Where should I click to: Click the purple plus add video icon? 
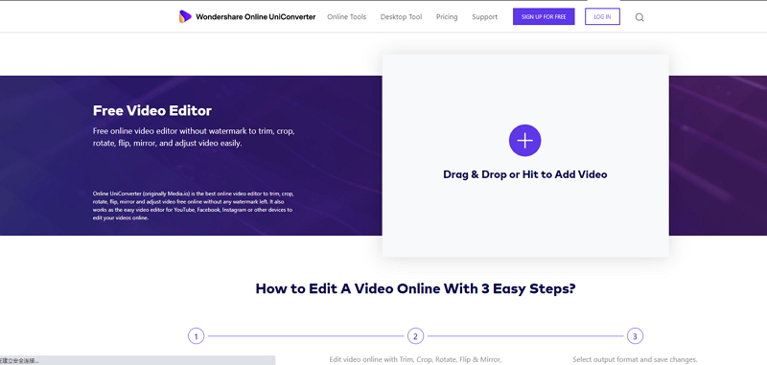click(x=524, y=141)
